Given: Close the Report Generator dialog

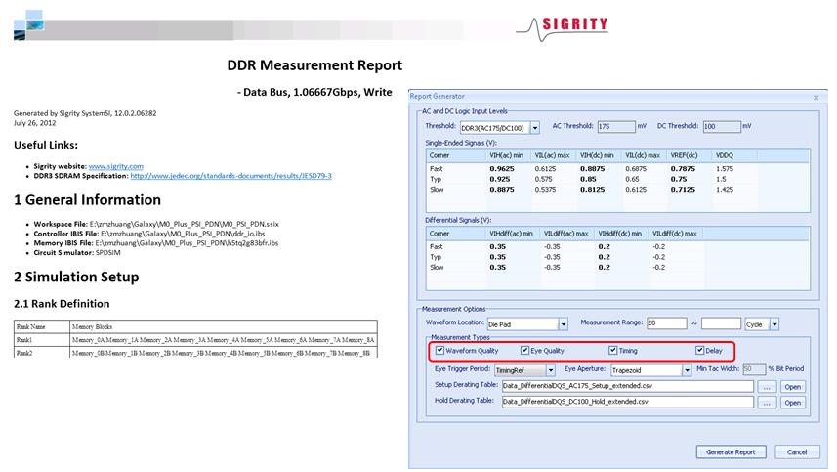Looking at the screenshot, I should (816, 97).
